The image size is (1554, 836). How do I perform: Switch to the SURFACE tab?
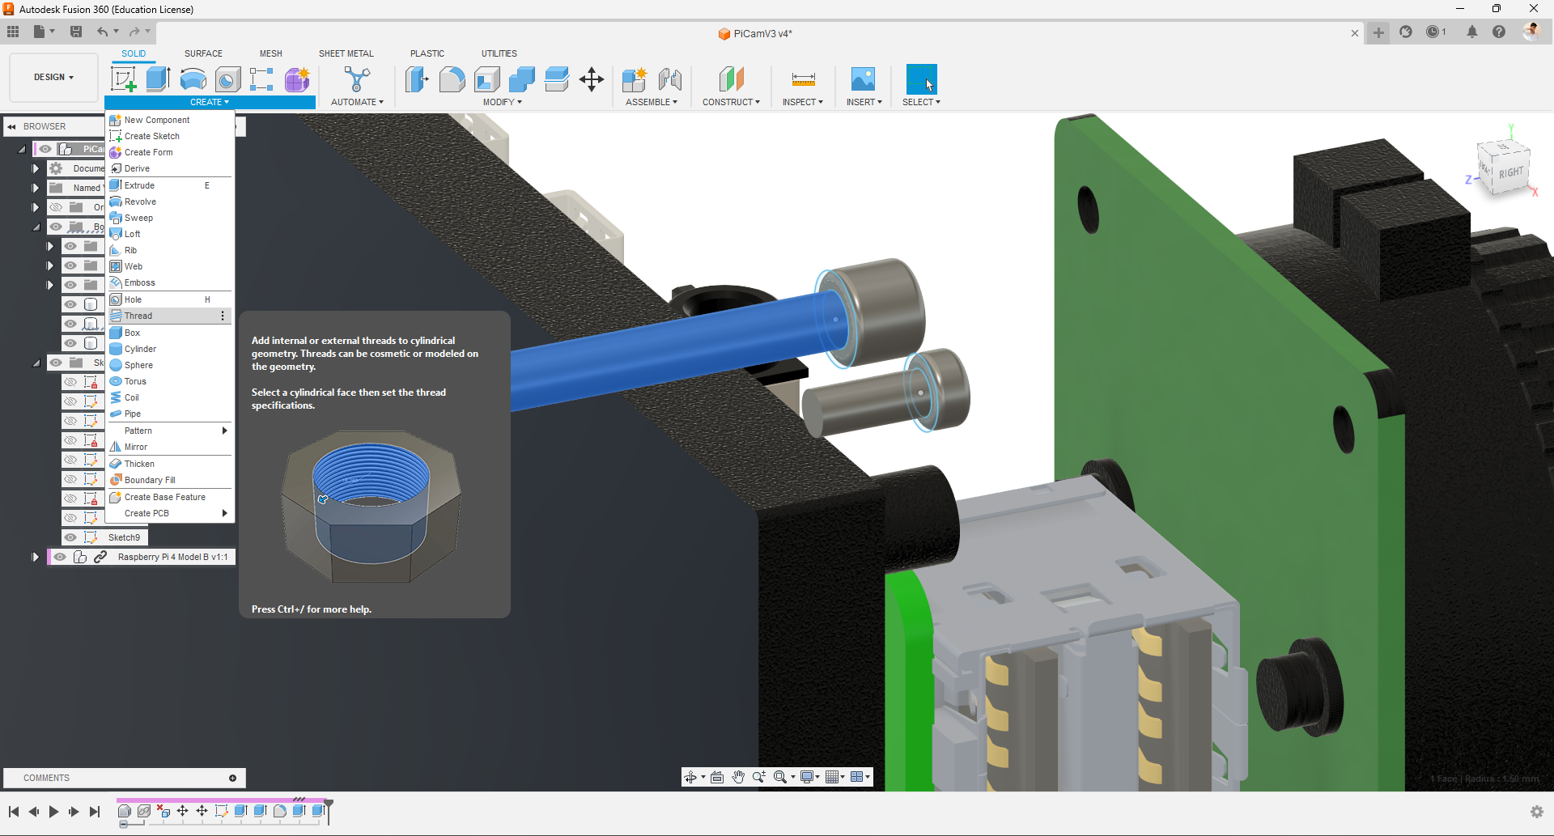pyautogui.click(x=203, y=53)
